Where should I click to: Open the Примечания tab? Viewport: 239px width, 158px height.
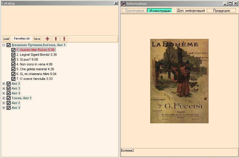point(135,11)
